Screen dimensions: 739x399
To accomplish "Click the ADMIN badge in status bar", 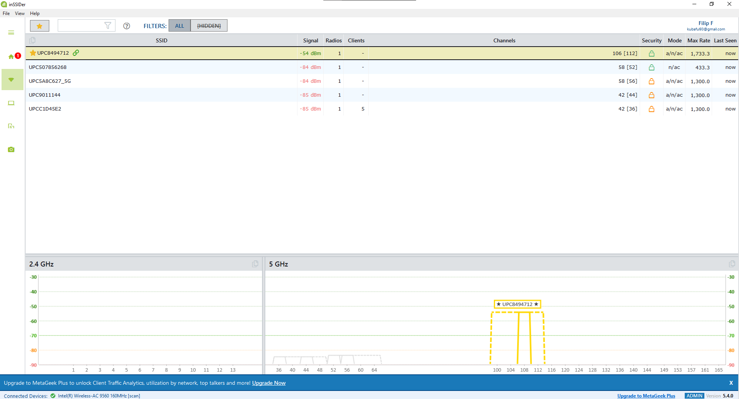I will click(694, 396).
